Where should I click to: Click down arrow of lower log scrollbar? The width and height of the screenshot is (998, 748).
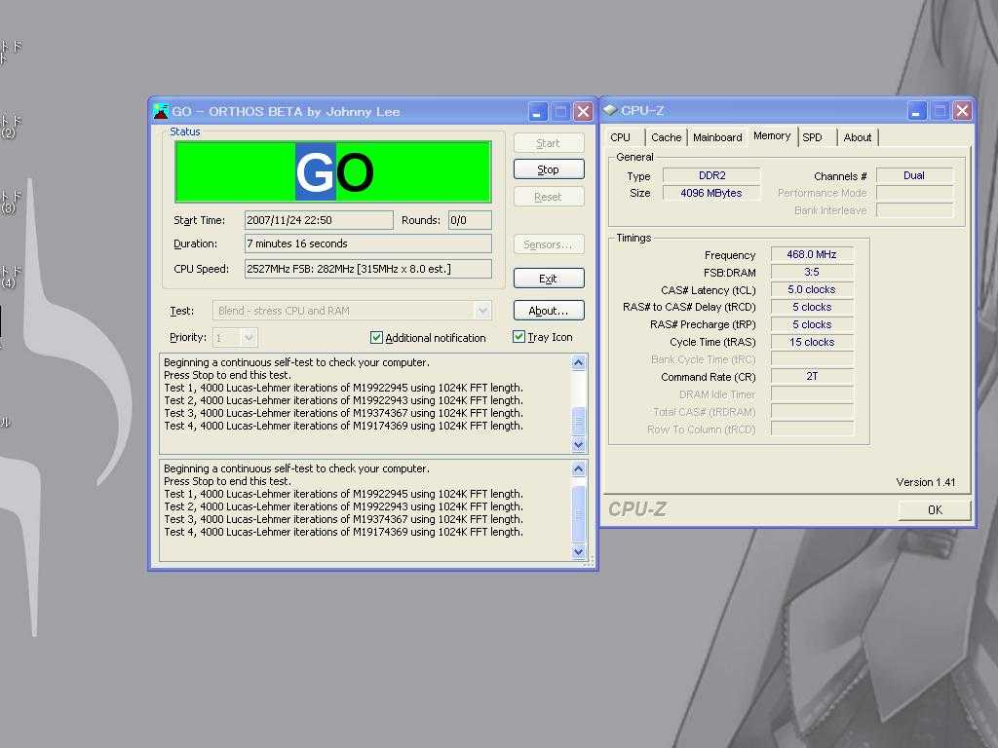579,551
